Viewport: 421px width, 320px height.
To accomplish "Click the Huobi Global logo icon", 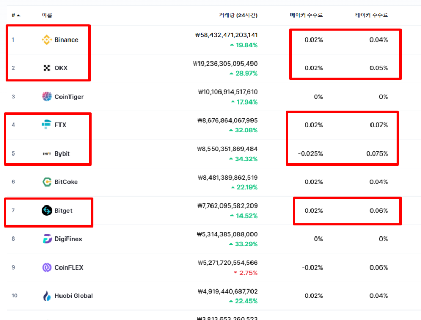I will [x=47, y=296].
